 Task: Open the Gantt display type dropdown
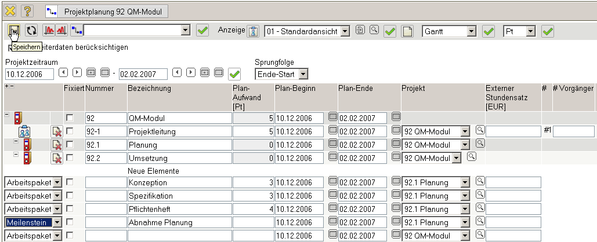pyautogui.click(x=471, y=31)
